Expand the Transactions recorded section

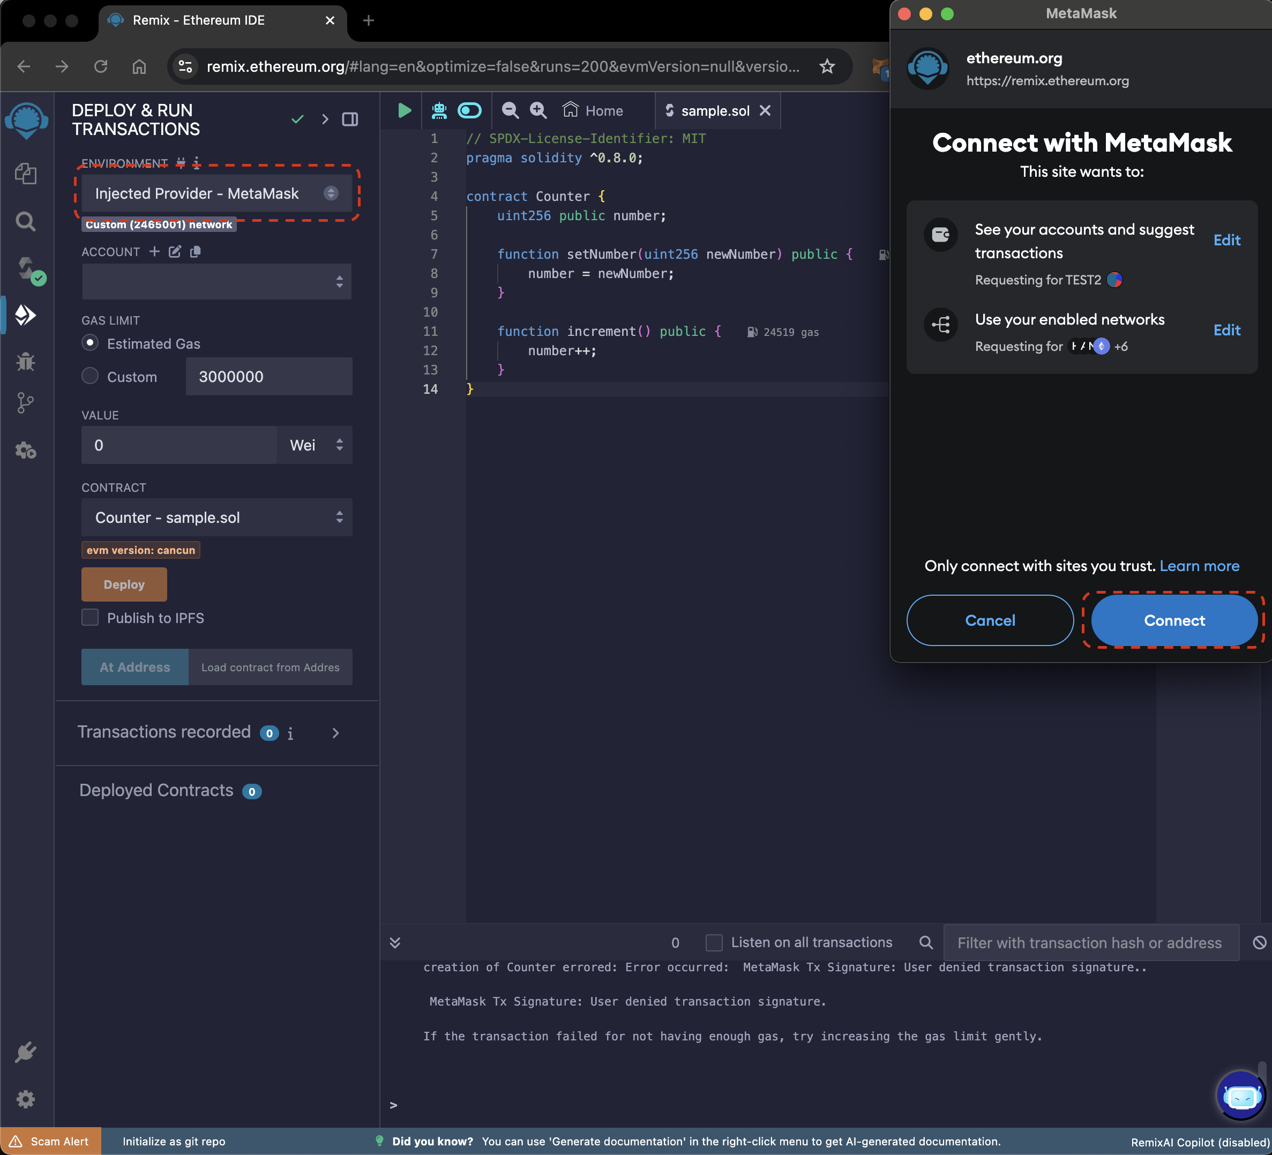[x=335, y=732]
